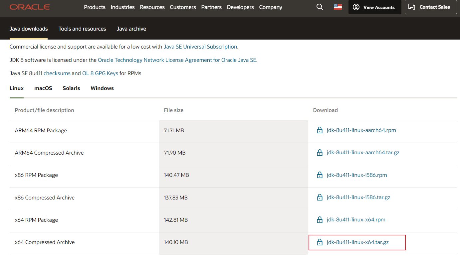
Task: Switch to the Windows platform tab
Action: [x=102, y=88]
